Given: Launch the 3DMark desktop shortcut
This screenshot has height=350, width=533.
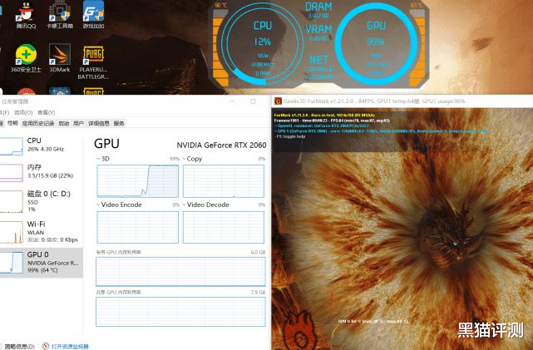Looking at the screenshot, I should coord(60,58).
